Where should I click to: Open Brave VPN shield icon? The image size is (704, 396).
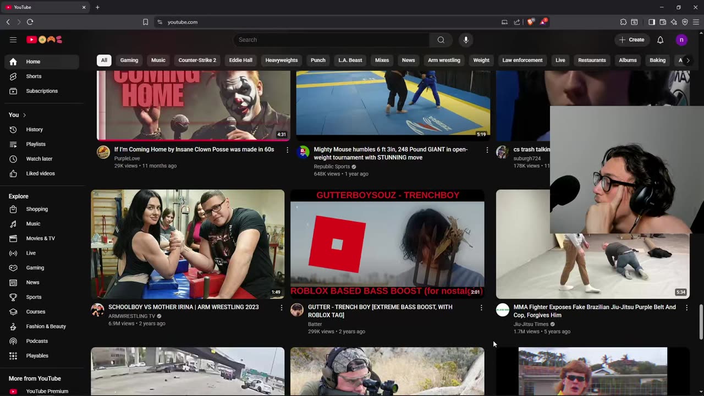click(x=685, y=22)
